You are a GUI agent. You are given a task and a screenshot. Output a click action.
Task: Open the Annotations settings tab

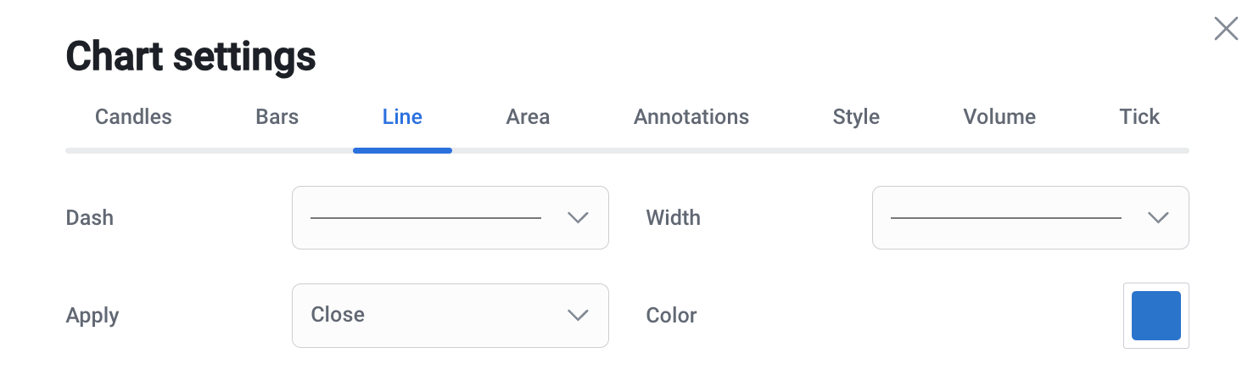click(691, 117)
